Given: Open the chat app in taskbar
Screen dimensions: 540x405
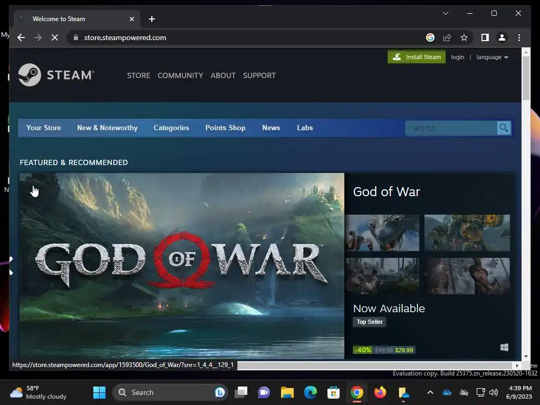Looking at the screenshot, I should point(264,392).
